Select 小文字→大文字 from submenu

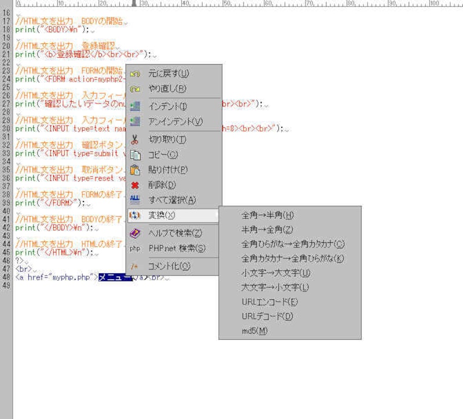pyautogui.click(x=275, y=273)
